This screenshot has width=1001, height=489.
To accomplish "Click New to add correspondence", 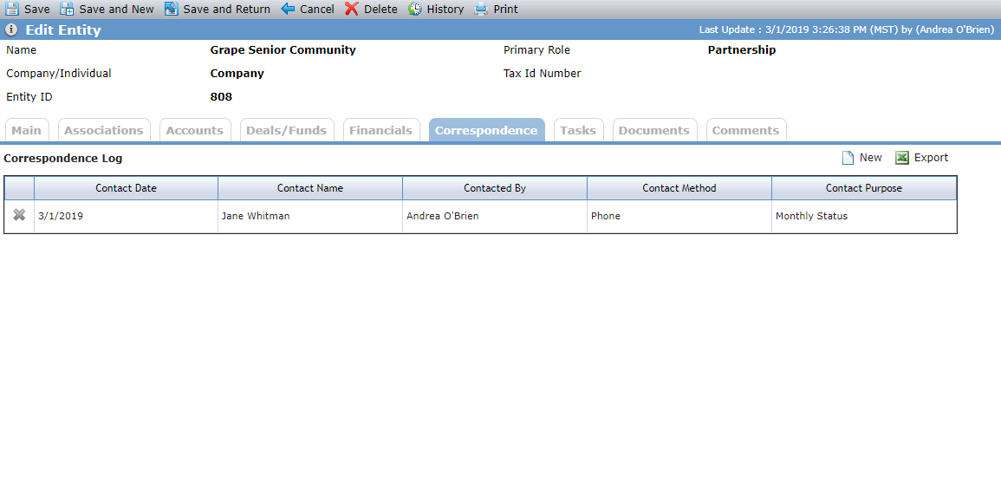I will click(x=871, y=158).
